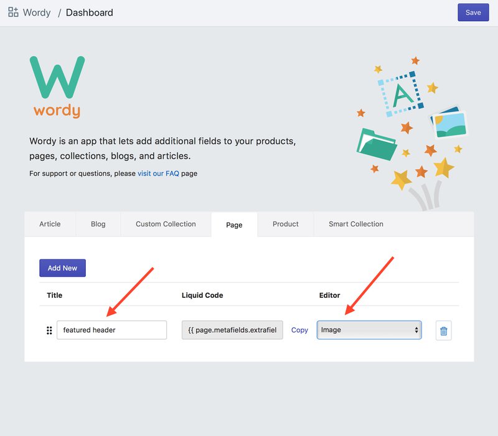Go to Wordy in the breadcrumb
Screen dimensions: 498x436
37,12
